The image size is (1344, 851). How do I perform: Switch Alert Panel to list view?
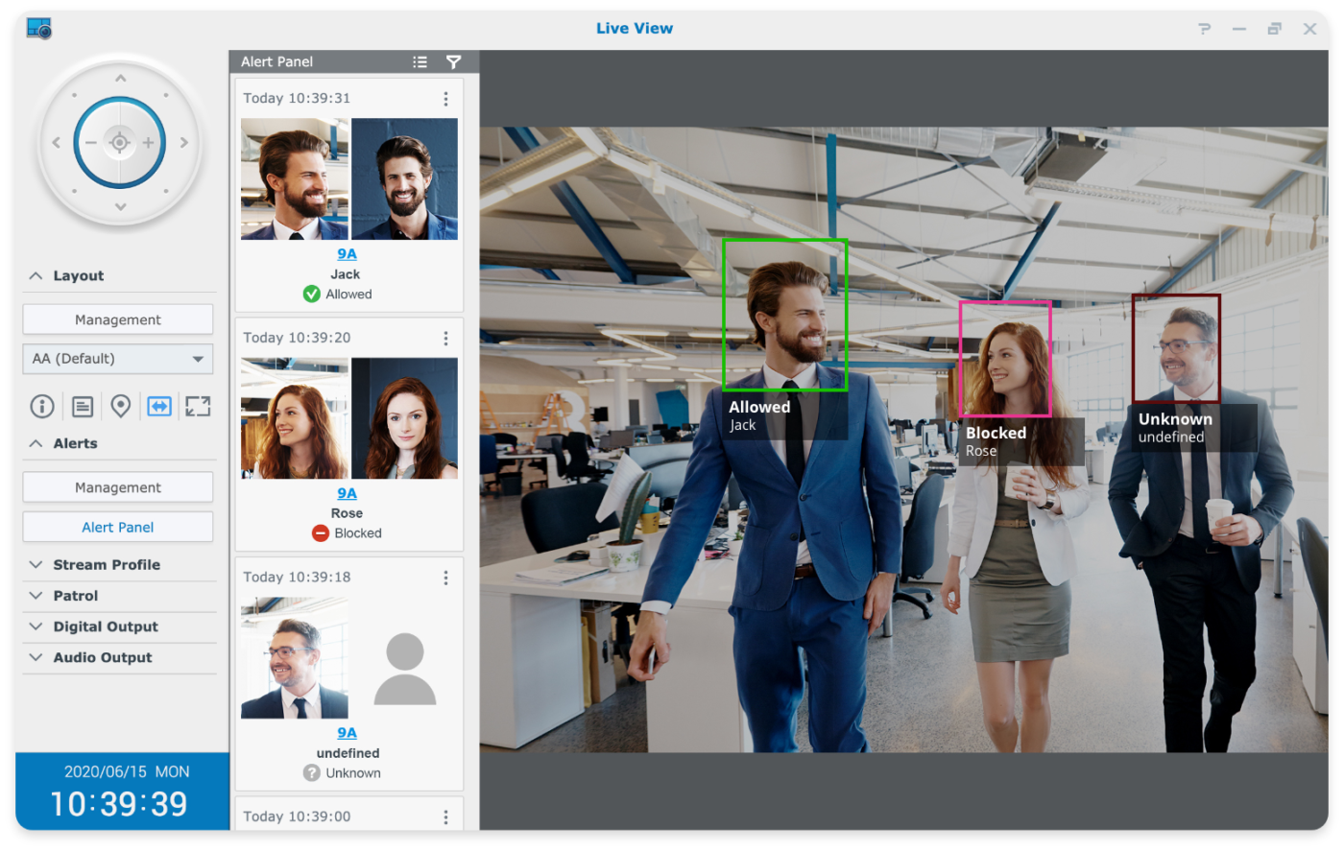[420, 61]
